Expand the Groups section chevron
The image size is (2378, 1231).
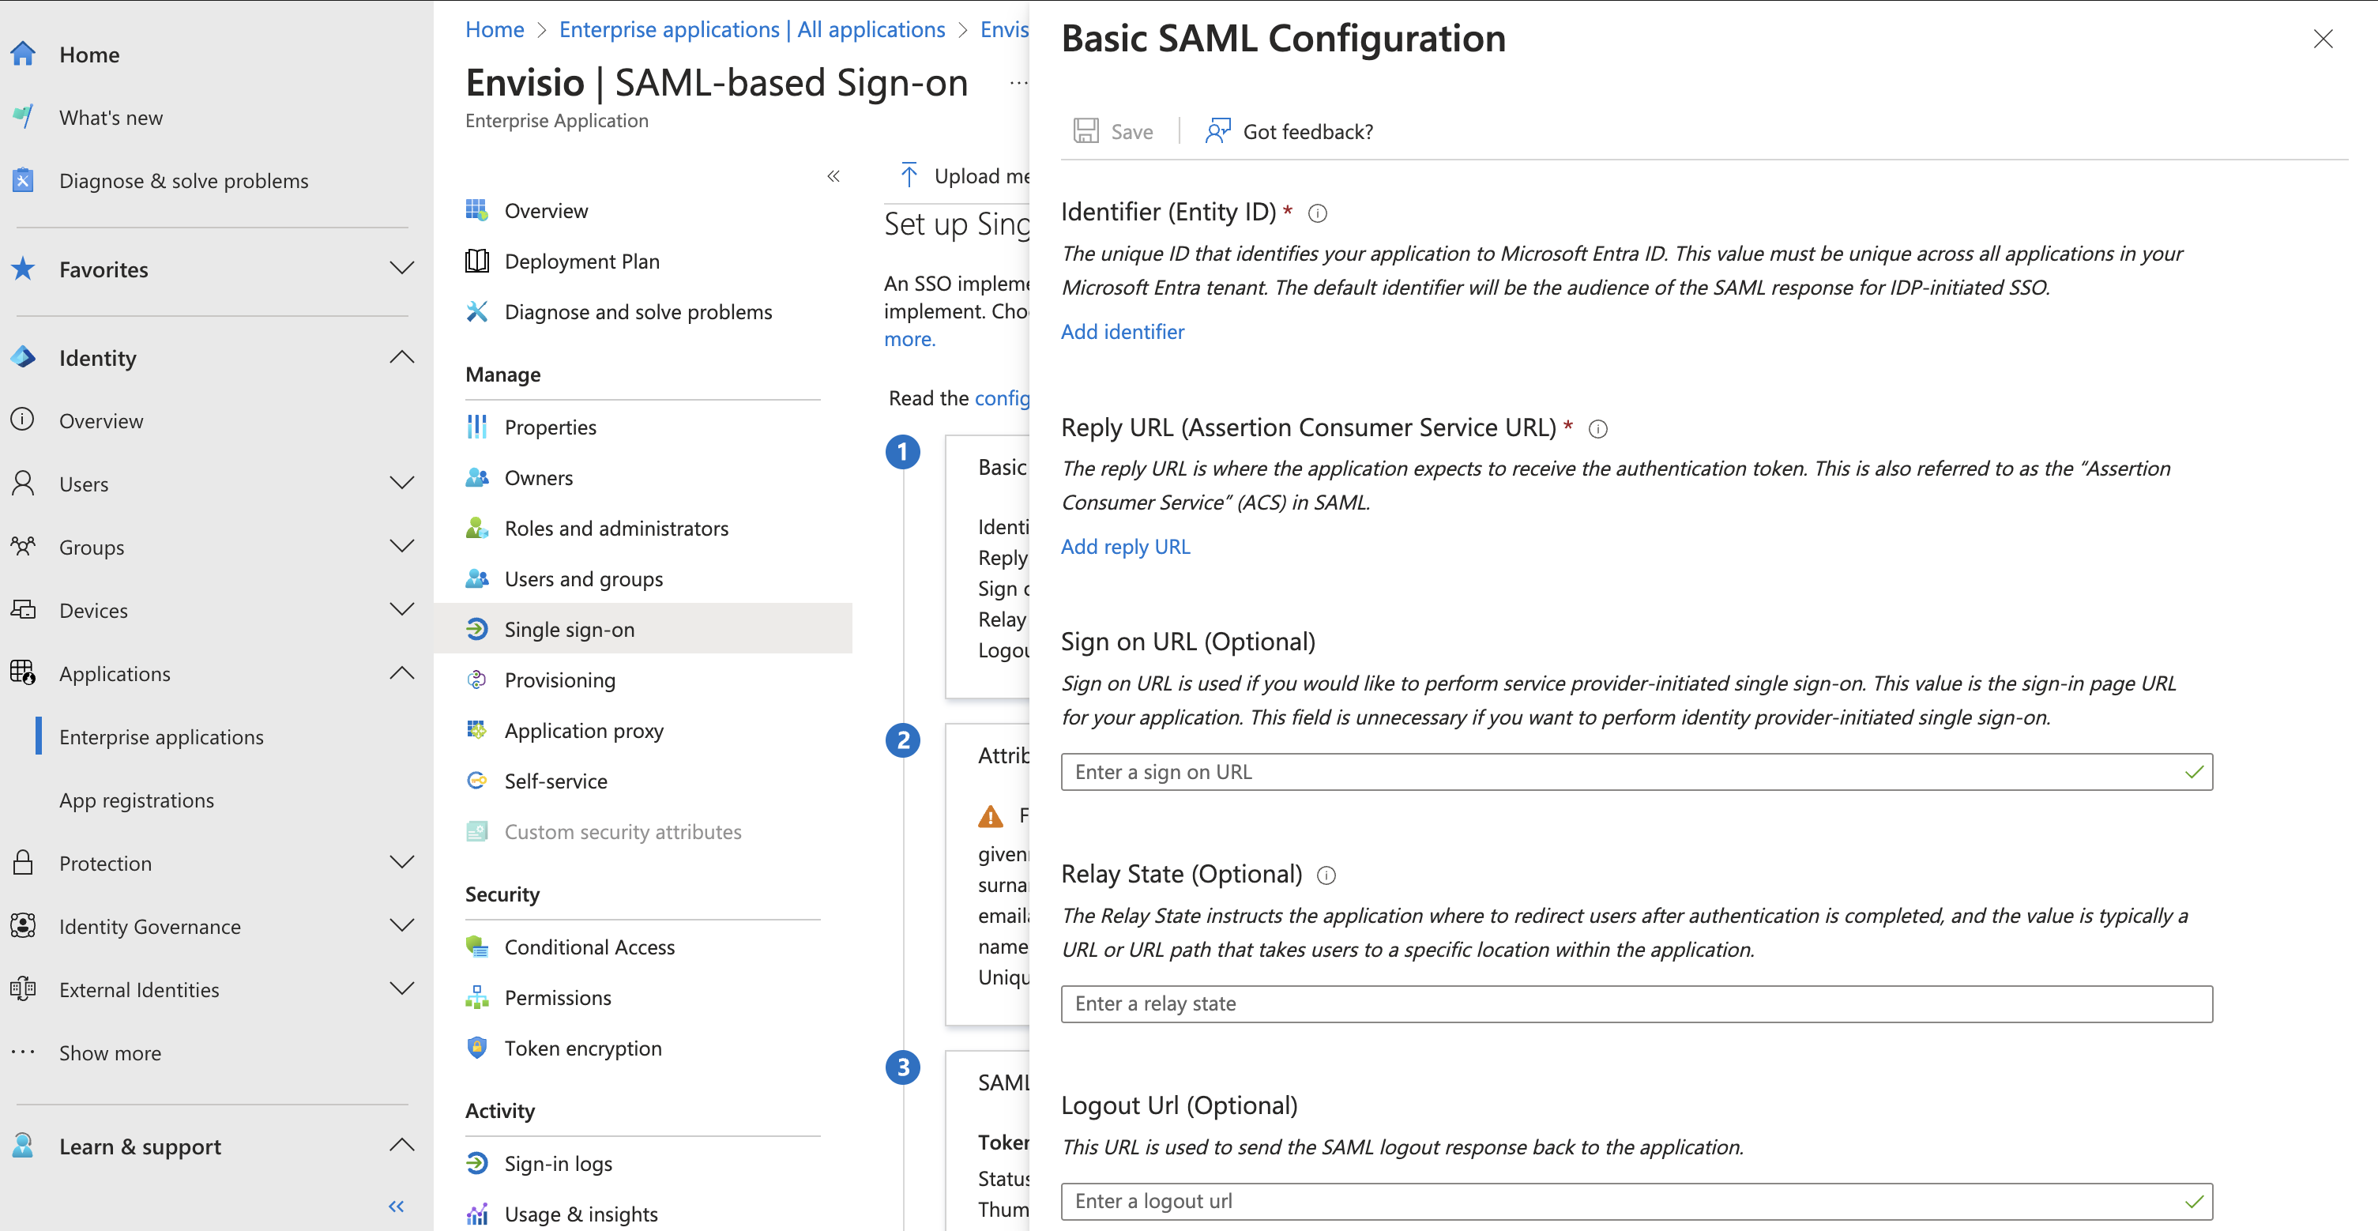[x=401, y=546]
